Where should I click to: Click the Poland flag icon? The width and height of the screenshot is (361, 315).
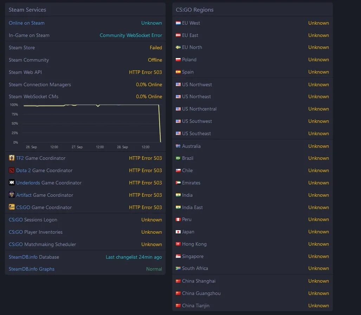(x=178, y=59)
